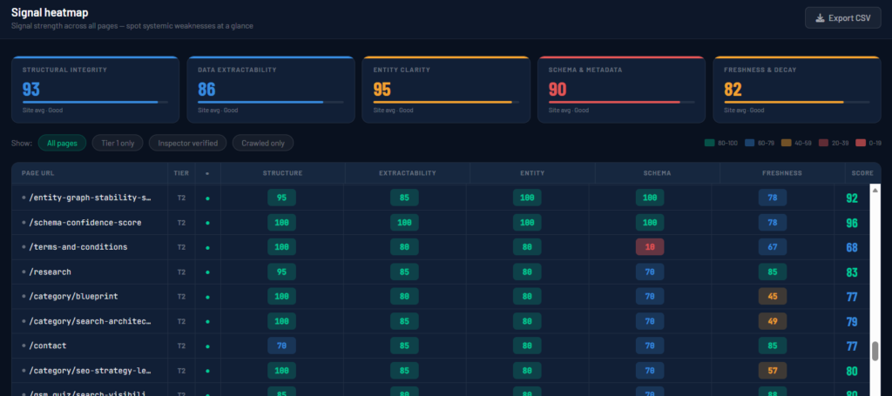Open the /category/seo-strategy-le… page row
Viewport: 892px width, 396px height.
[441, 371]
